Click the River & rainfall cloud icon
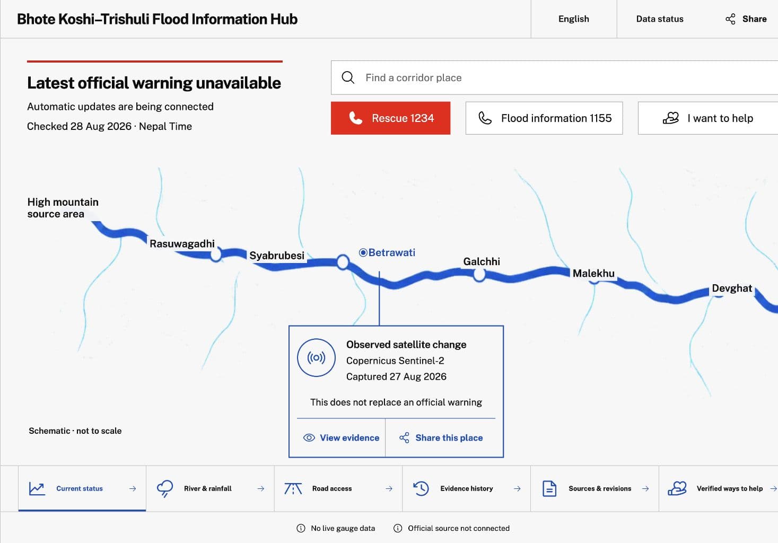 tap(165, 488)
